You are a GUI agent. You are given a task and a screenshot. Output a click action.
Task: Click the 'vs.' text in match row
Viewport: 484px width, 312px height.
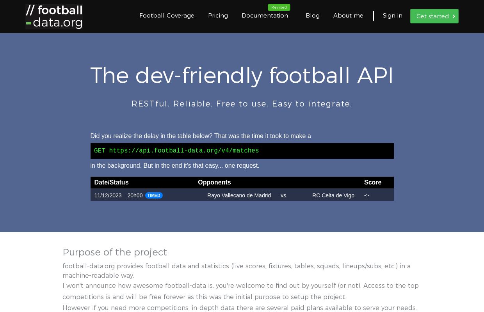(284, 195)
